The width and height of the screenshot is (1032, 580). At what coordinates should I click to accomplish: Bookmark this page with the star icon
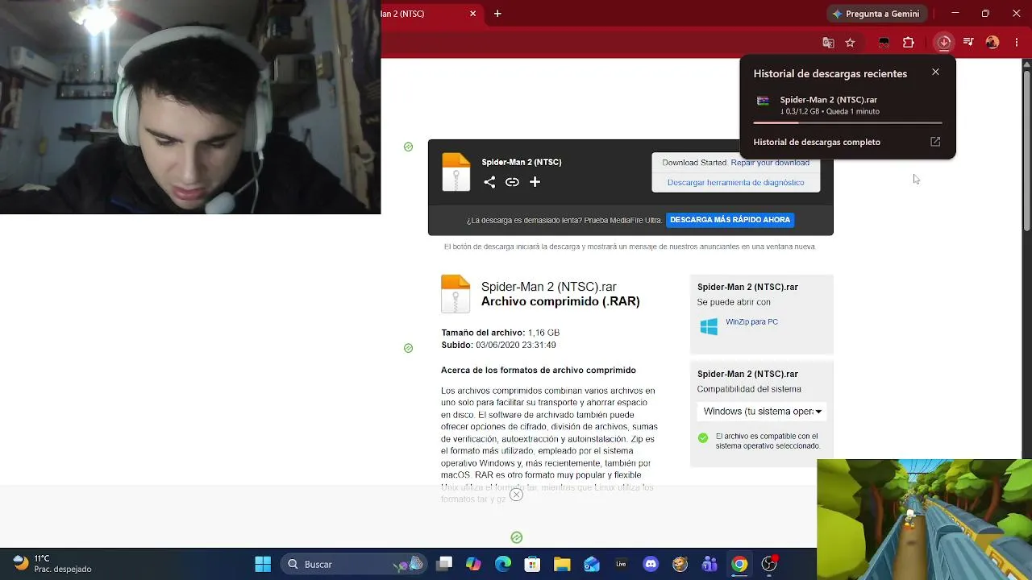coord(850,43)
